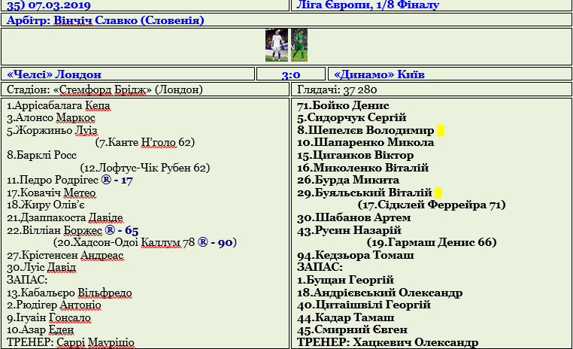The image size is (573, 349).
Task: Click the goal icon beside Хадсон-Одоі Каллум
Action: click(203, 242)
